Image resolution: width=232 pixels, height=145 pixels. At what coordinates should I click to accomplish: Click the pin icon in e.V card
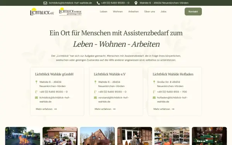[95, 82]
